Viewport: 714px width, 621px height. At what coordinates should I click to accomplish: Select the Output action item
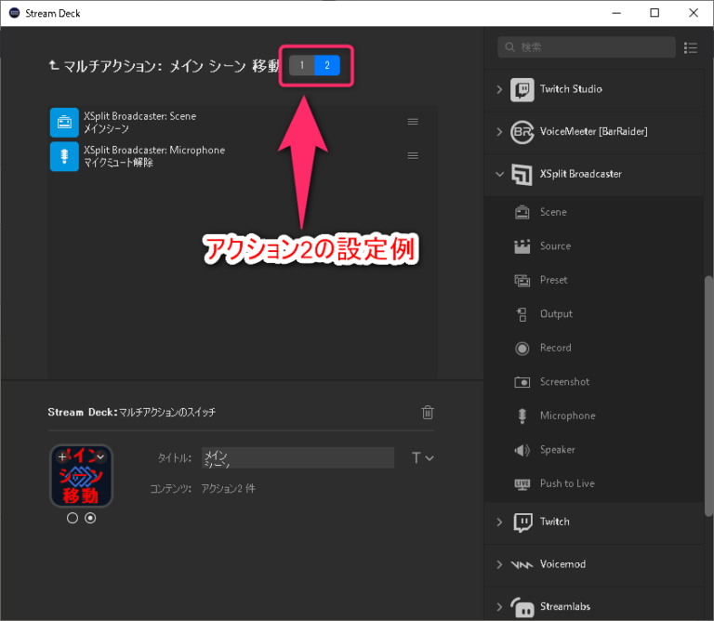pos(556,314)
